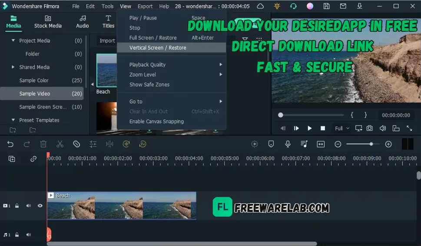Select the Media tab

pyautogui.click(x=13, y=22)
